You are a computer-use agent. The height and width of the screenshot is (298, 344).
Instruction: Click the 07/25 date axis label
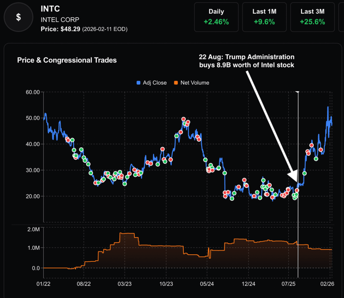click(x=289, y=284)
